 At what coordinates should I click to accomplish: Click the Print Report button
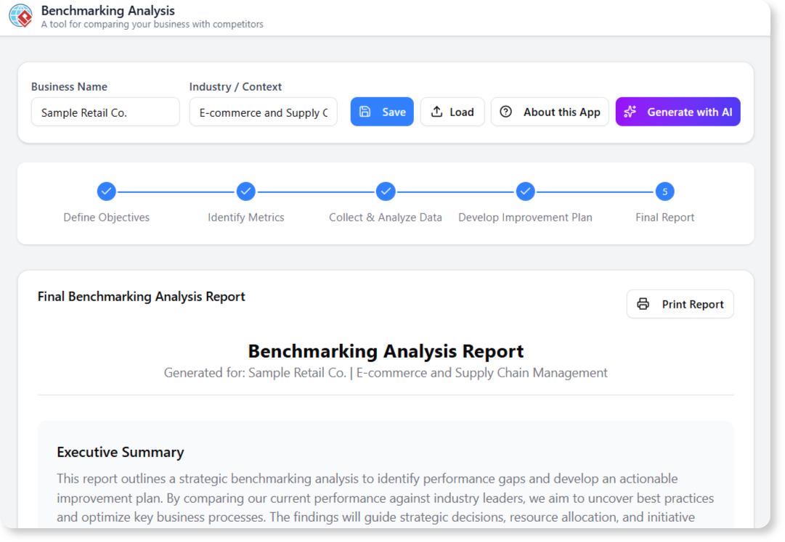pyautogui.click(x=680, y=304)
